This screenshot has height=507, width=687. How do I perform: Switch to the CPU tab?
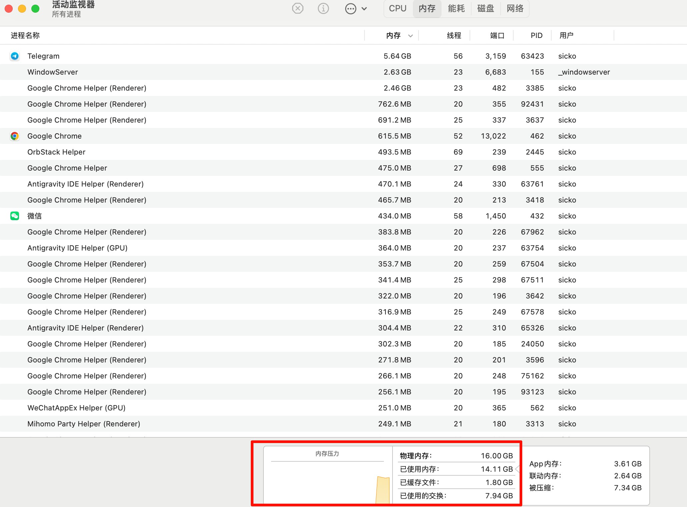coord(398,8)
